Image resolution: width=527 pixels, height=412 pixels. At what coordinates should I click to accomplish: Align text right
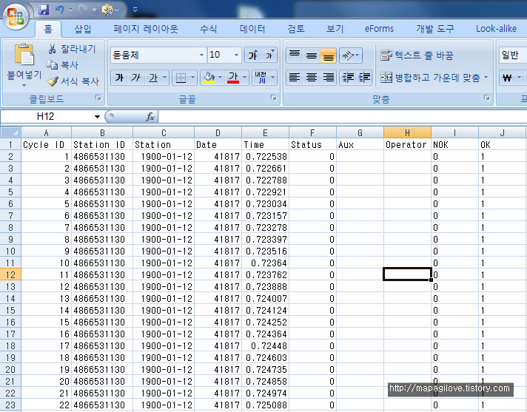(329, 78)
